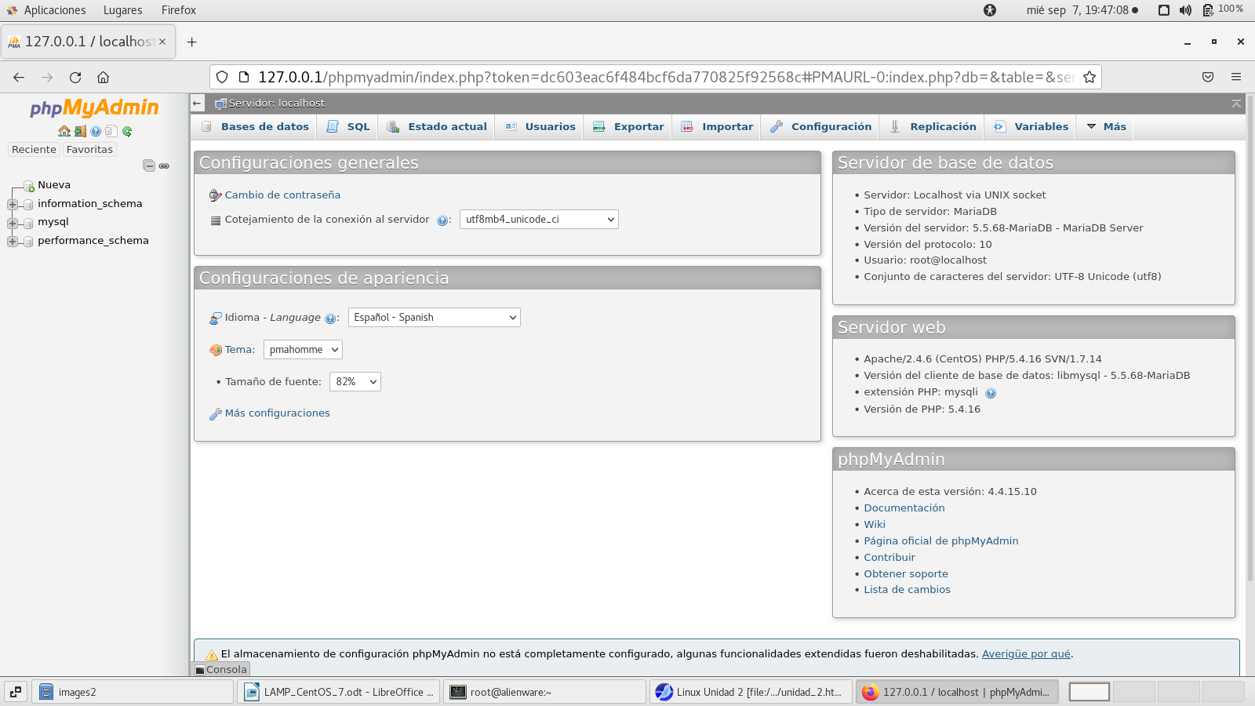The width and height of the screenshot is (1255, 706).
Task: Open the Tamaño de fuente 82% selector
Action: point(355,382)
